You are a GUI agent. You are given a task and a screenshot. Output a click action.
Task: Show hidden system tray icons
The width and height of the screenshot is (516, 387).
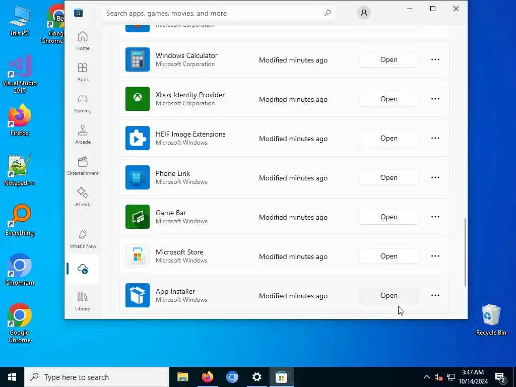pyautogui.click(x=426, y=377)
